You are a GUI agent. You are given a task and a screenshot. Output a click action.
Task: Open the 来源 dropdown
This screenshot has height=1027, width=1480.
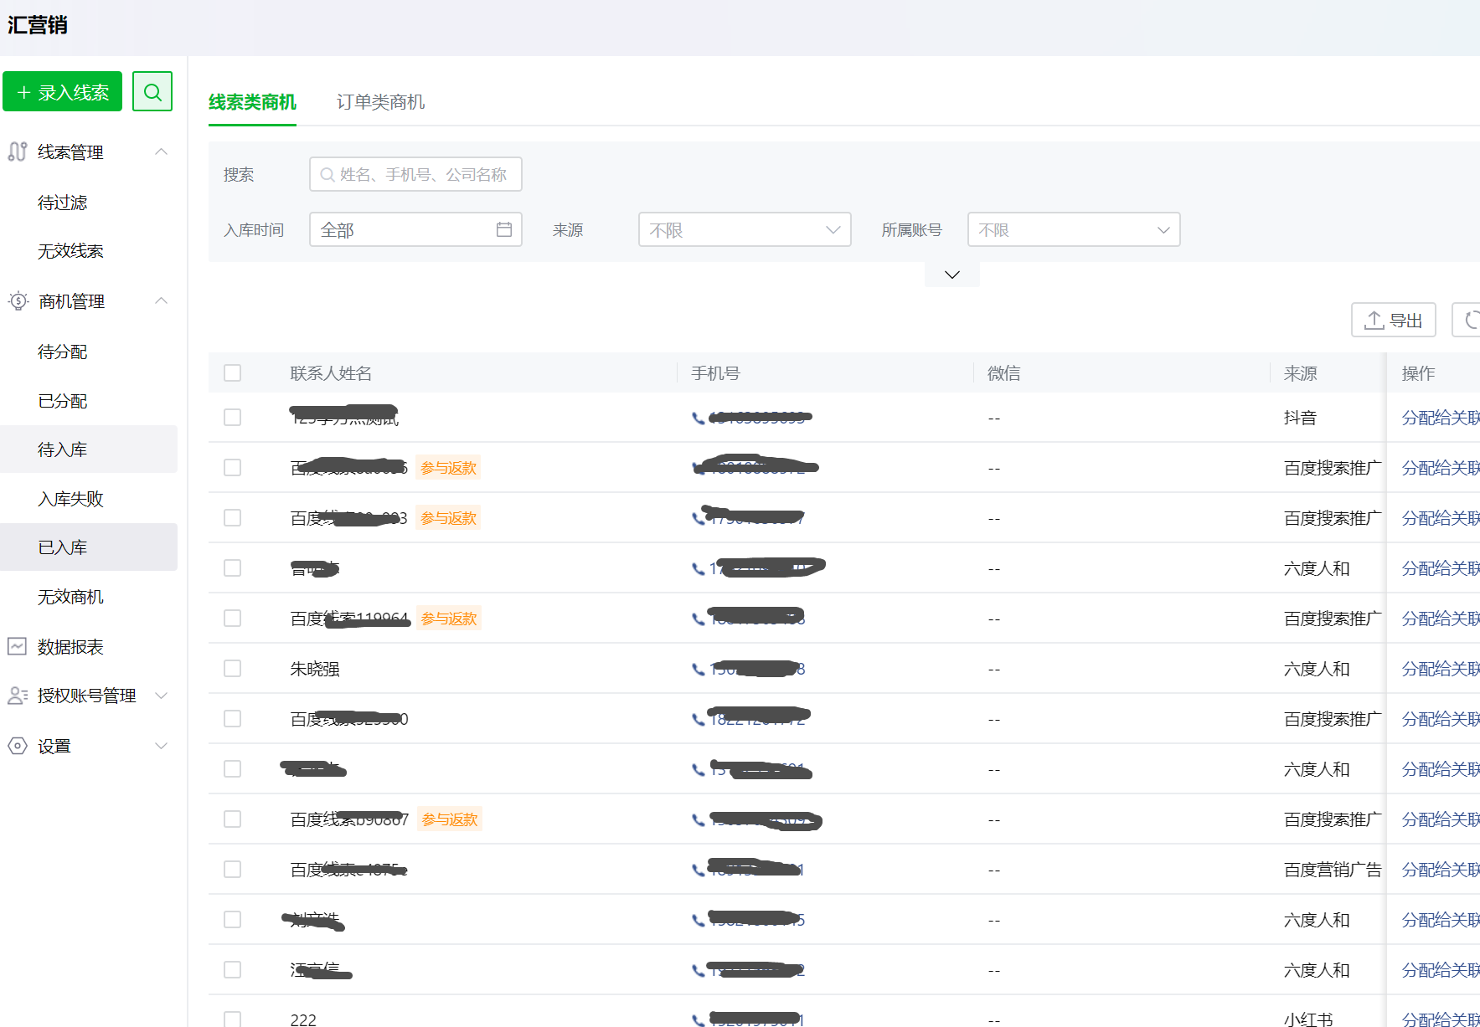(x=744, y=229)
